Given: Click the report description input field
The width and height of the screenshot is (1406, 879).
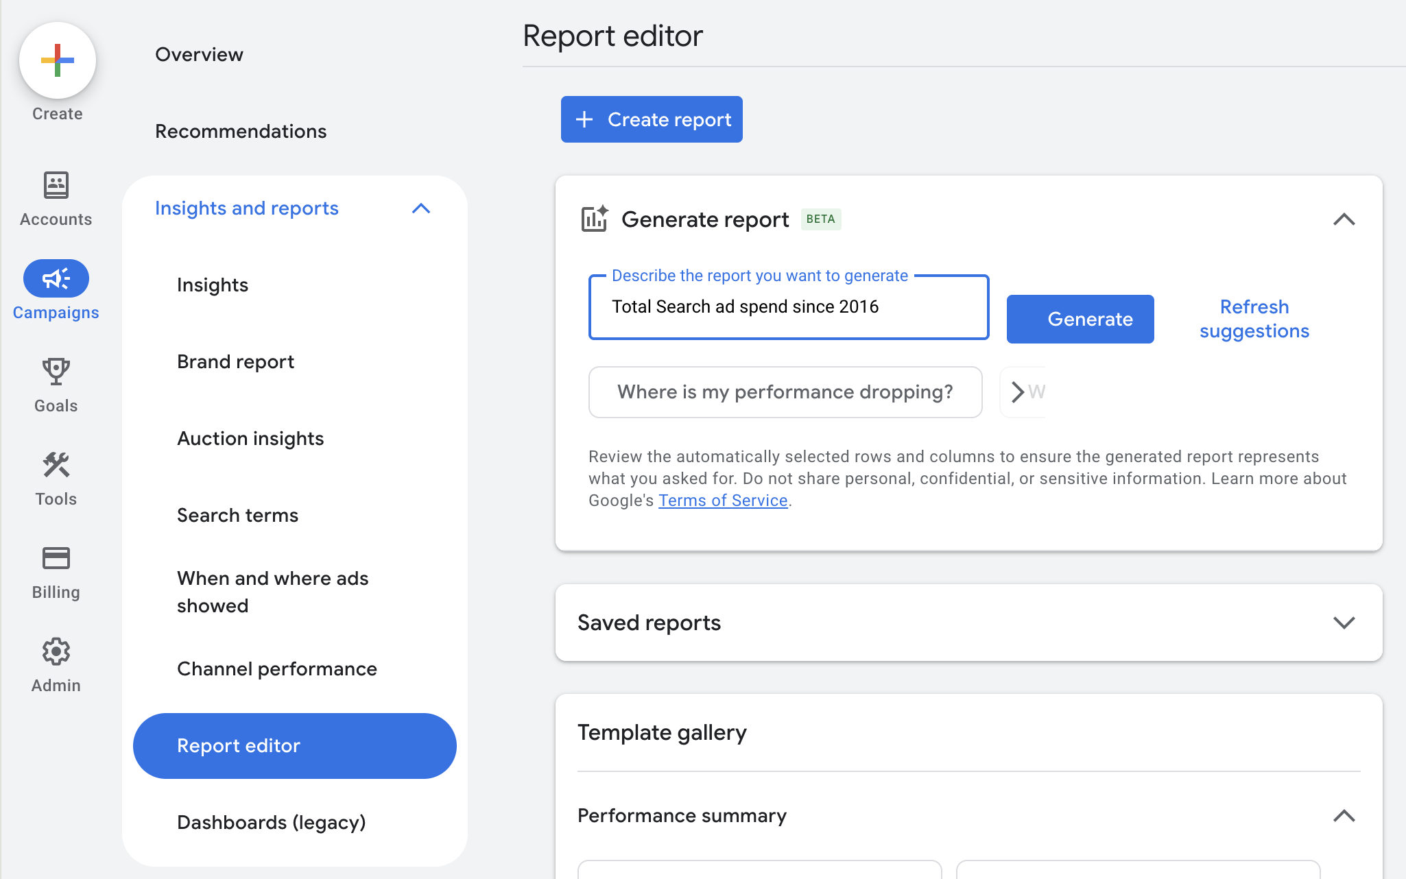Looking at the screenshot, I should (789, 307).
